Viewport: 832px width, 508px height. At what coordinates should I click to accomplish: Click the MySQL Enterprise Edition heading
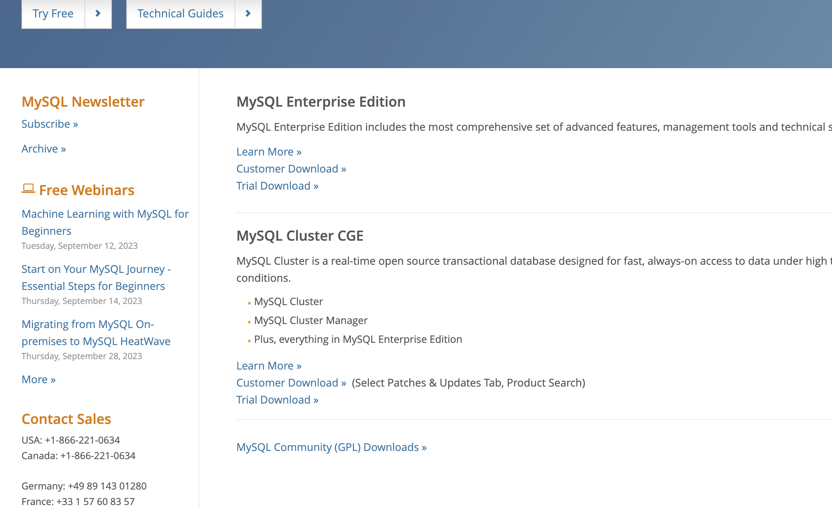click(x=321, y=102)
